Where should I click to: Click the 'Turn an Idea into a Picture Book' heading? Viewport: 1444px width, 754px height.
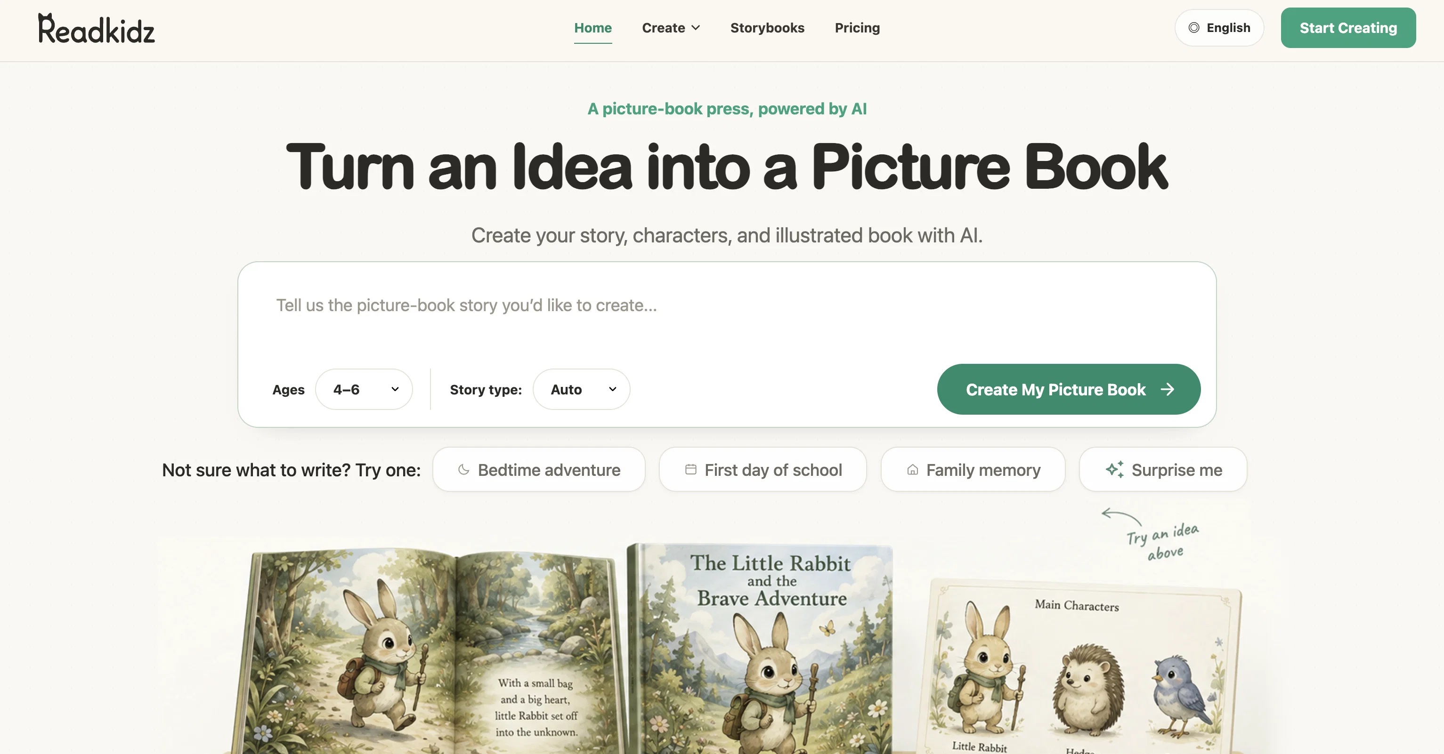tap(727, 166)
